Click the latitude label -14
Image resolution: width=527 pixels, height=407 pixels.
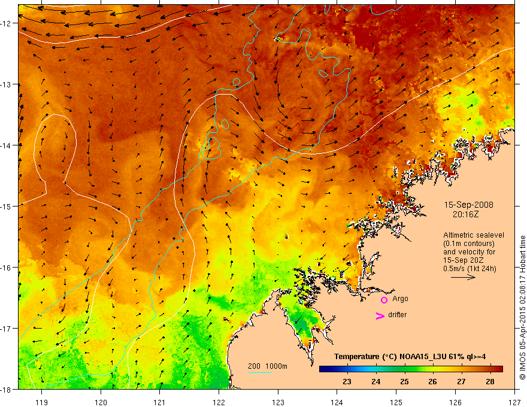coord(7,145)
